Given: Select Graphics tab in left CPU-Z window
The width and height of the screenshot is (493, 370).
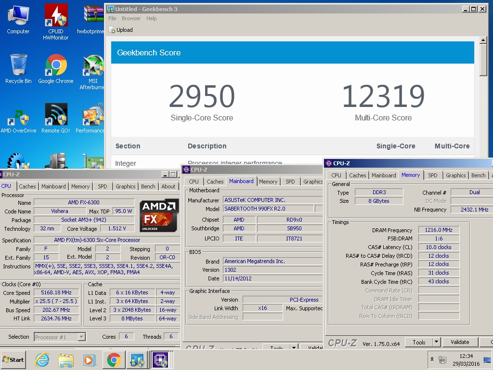Looking at the screenshot, I should click(126, 186).
